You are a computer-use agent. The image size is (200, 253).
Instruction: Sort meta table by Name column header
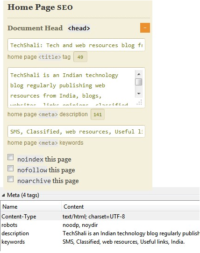tap(31, 207)
